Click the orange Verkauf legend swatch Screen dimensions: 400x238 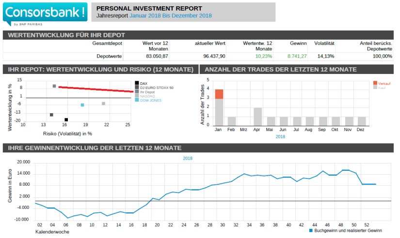pyautogui.click(x=374, y=83)
